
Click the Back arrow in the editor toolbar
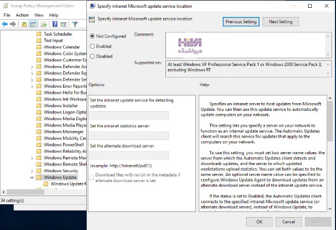tap(5, 24)
